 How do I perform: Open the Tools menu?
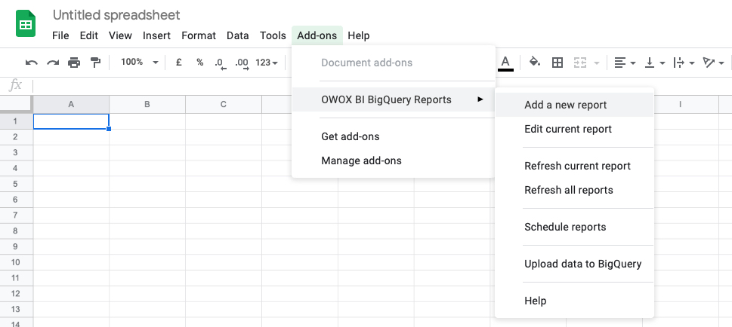pyautogui.click(x=273, y=35)
